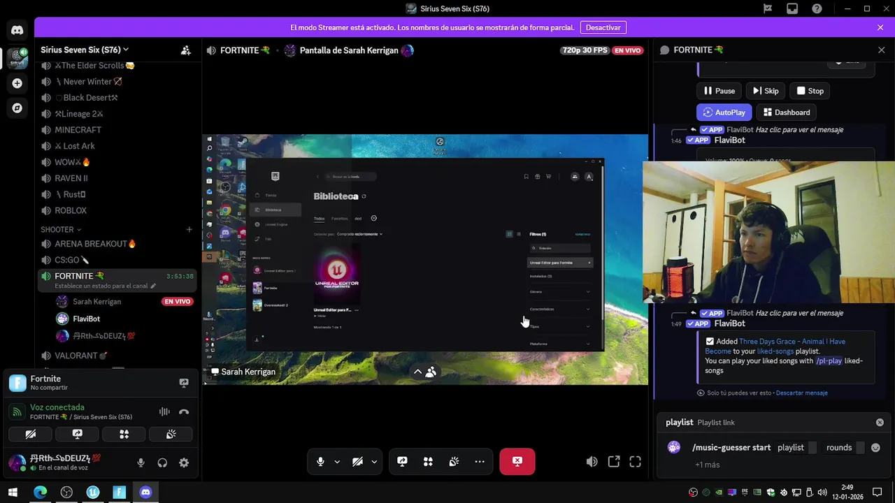Skip the current song

pos(765,91)
